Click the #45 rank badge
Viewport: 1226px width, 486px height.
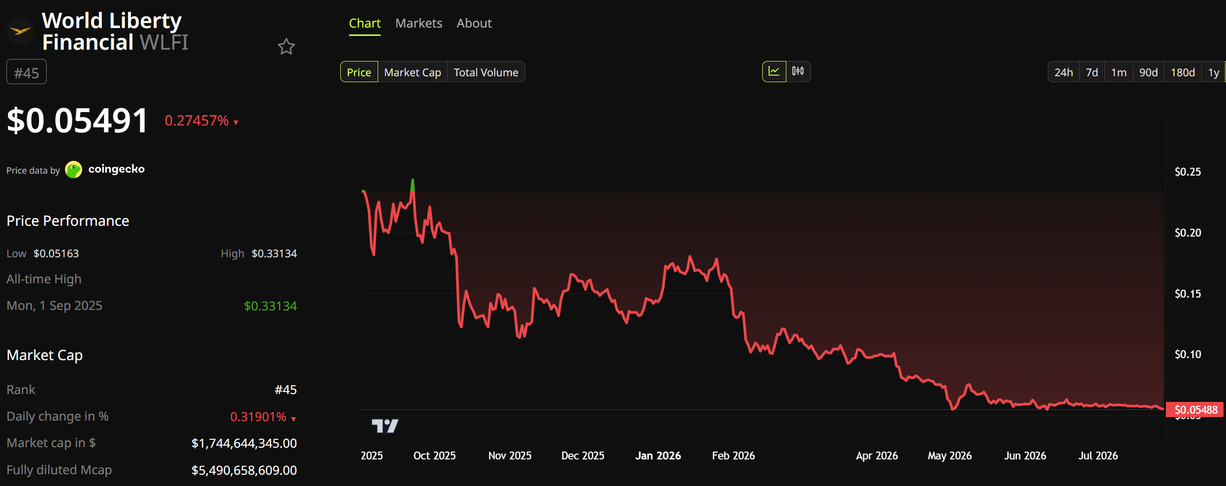27,72
